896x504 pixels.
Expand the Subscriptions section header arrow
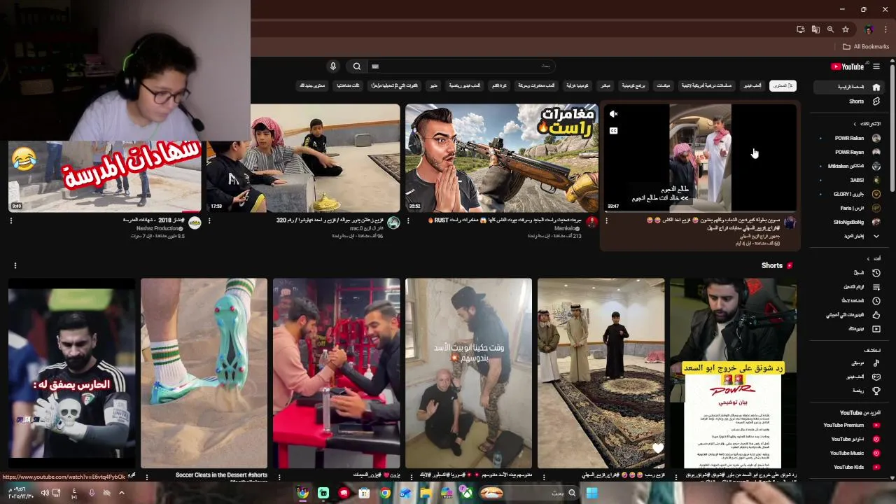click(x=855, y=124)
